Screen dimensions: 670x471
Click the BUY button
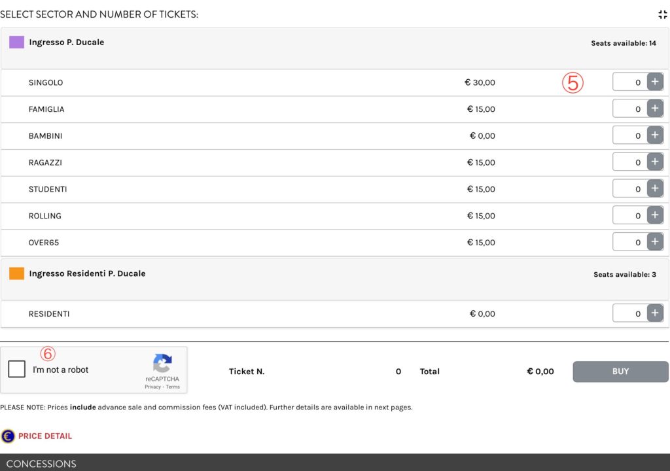620,372
